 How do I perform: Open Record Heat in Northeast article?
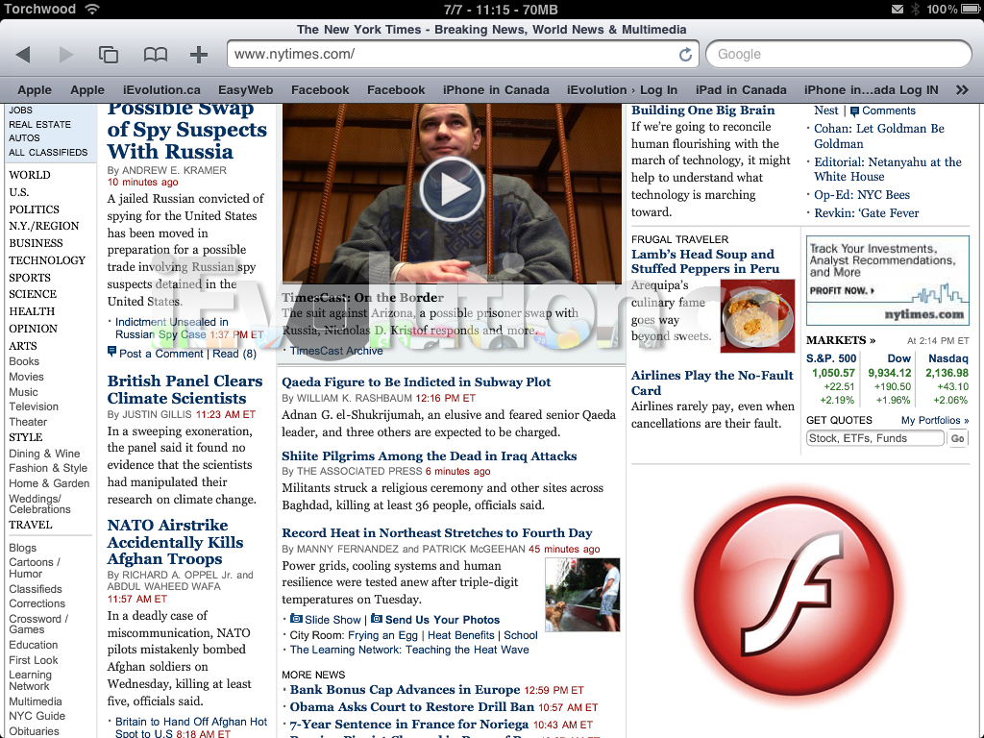(437, 532)
